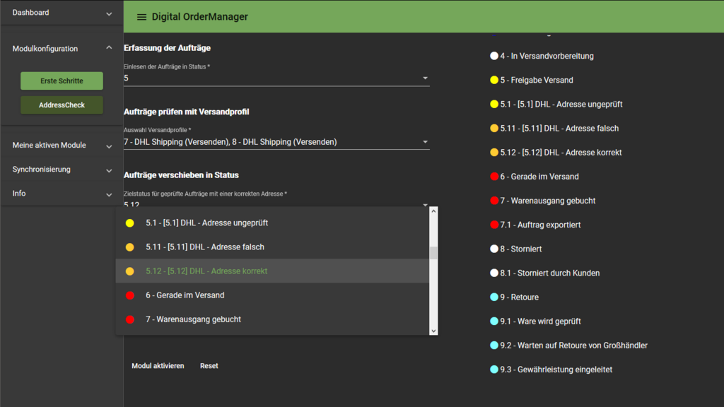The height and width of the screenshot is (407, 724).
Task: Open the hamburger menu beside Digital OrderManager
Action: (x=141, y=17)
